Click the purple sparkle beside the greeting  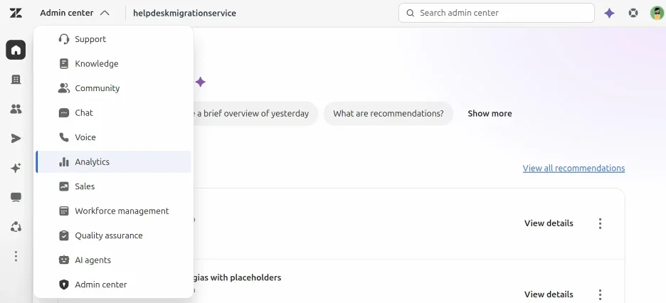pyautogui.click(x=201, y=82)
